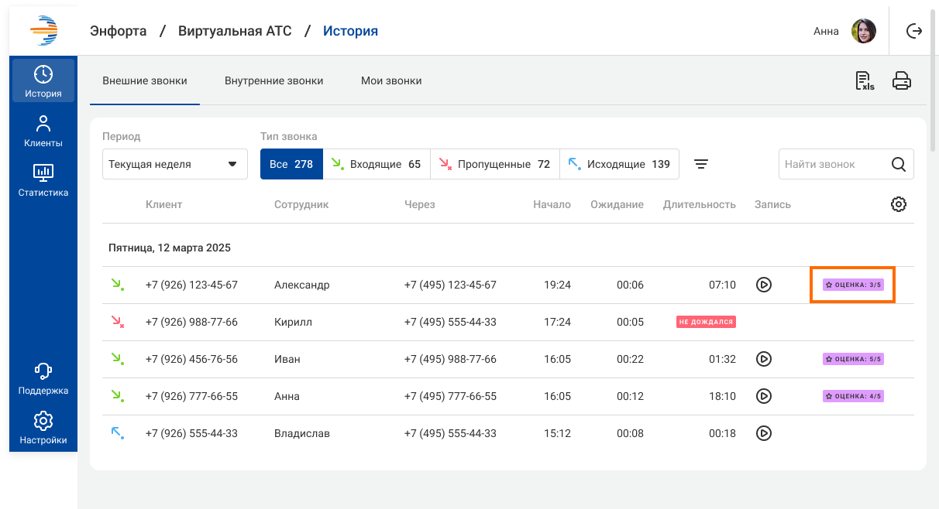Screen dimensions: 939x509
Task: Play recording of Александр's call
Action: [763, 285]
